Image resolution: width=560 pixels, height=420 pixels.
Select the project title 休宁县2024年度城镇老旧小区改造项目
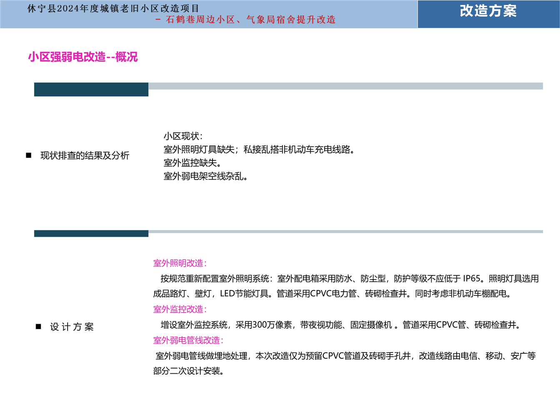tap(113, 8)
